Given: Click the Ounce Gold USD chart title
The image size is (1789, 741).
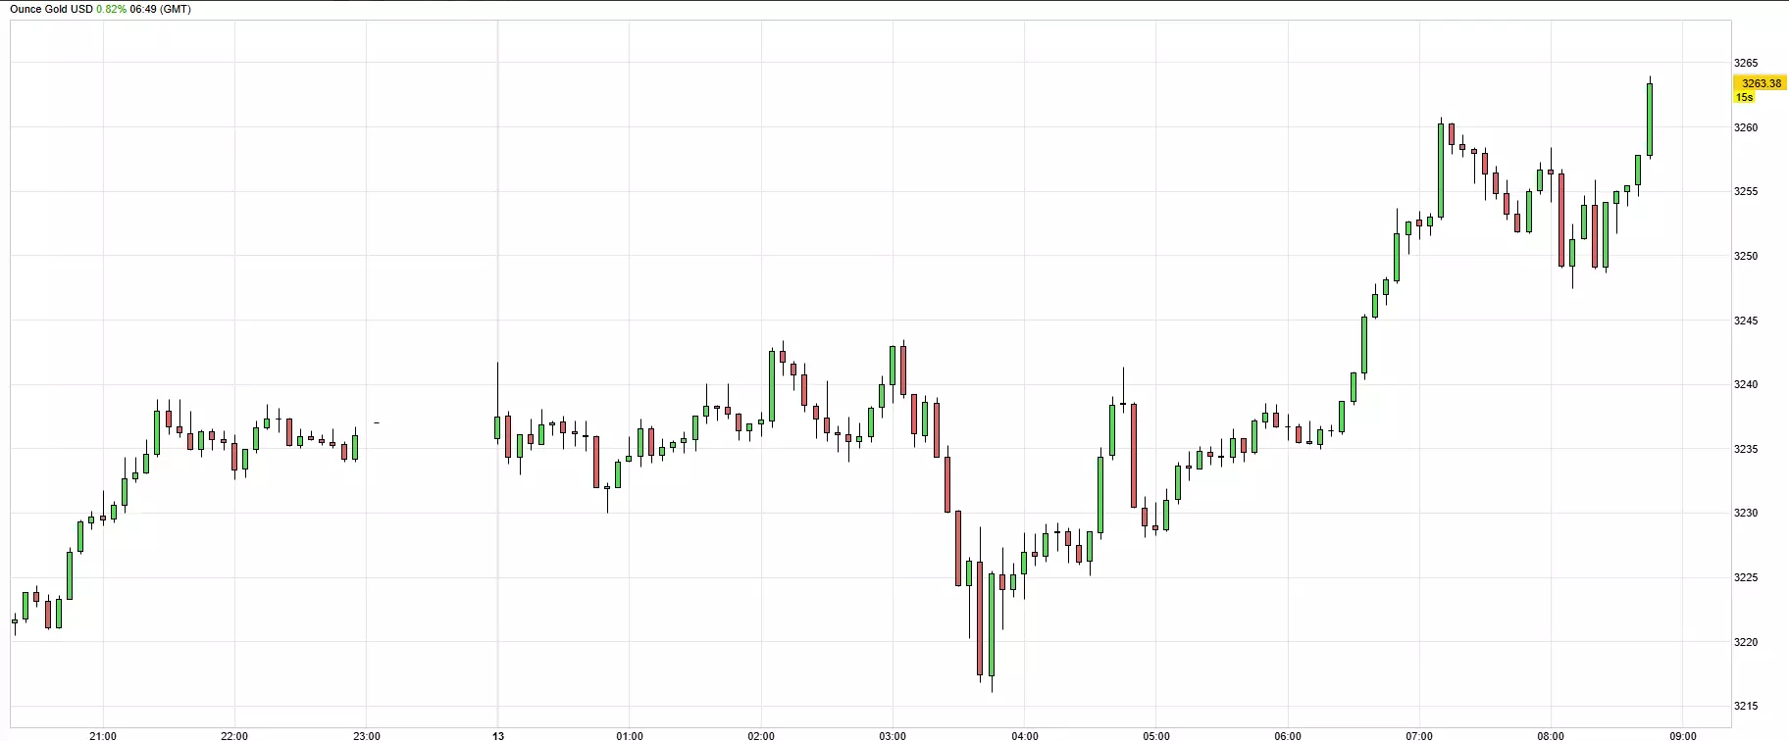Looking at the screenshot, I should pos(51,9).
